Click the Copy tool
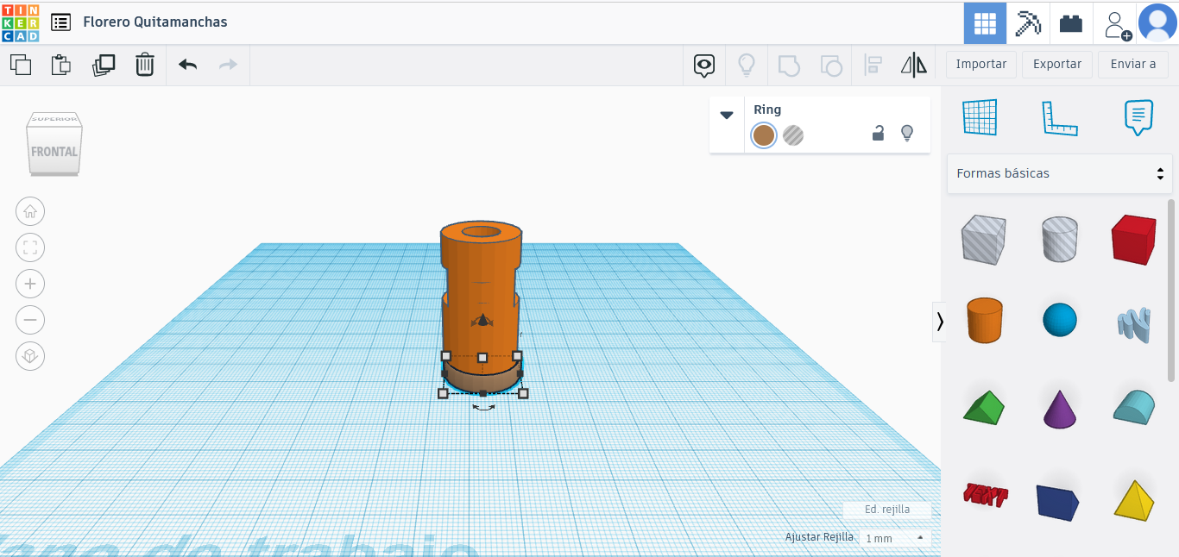 coord(21,65)
